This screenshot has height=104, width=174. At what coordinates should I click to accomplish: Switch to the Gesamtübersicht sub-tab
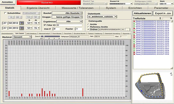pyautogui.click(x=7, y=33)
